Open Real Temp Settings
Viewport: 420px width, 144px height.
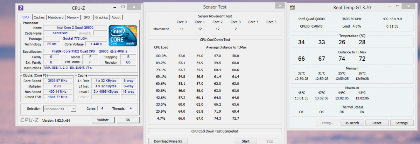coord(401,123)
